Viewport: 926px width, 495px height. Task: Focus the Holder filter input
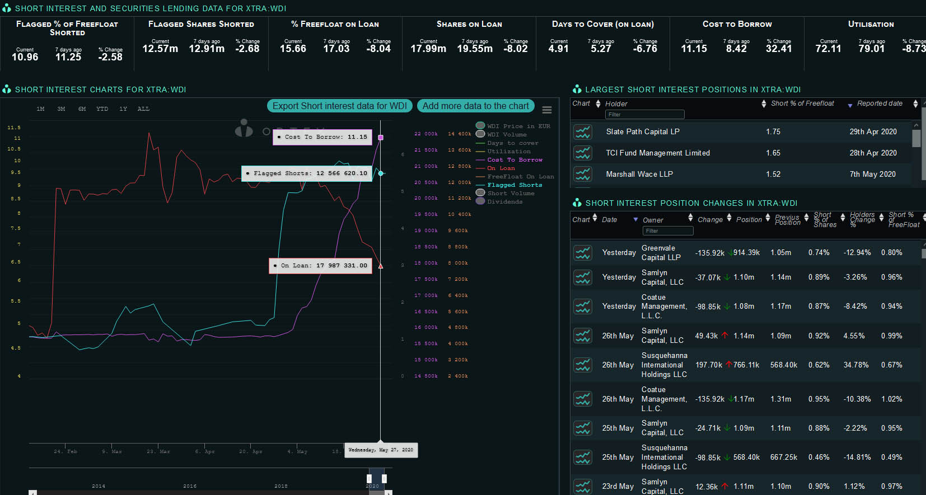point(645,115)
